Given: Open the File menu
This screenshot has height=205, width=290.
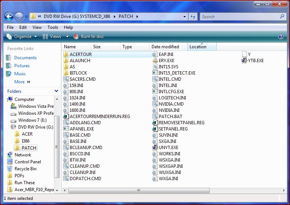Looking at the screenshot, I should tap(10, 27).
